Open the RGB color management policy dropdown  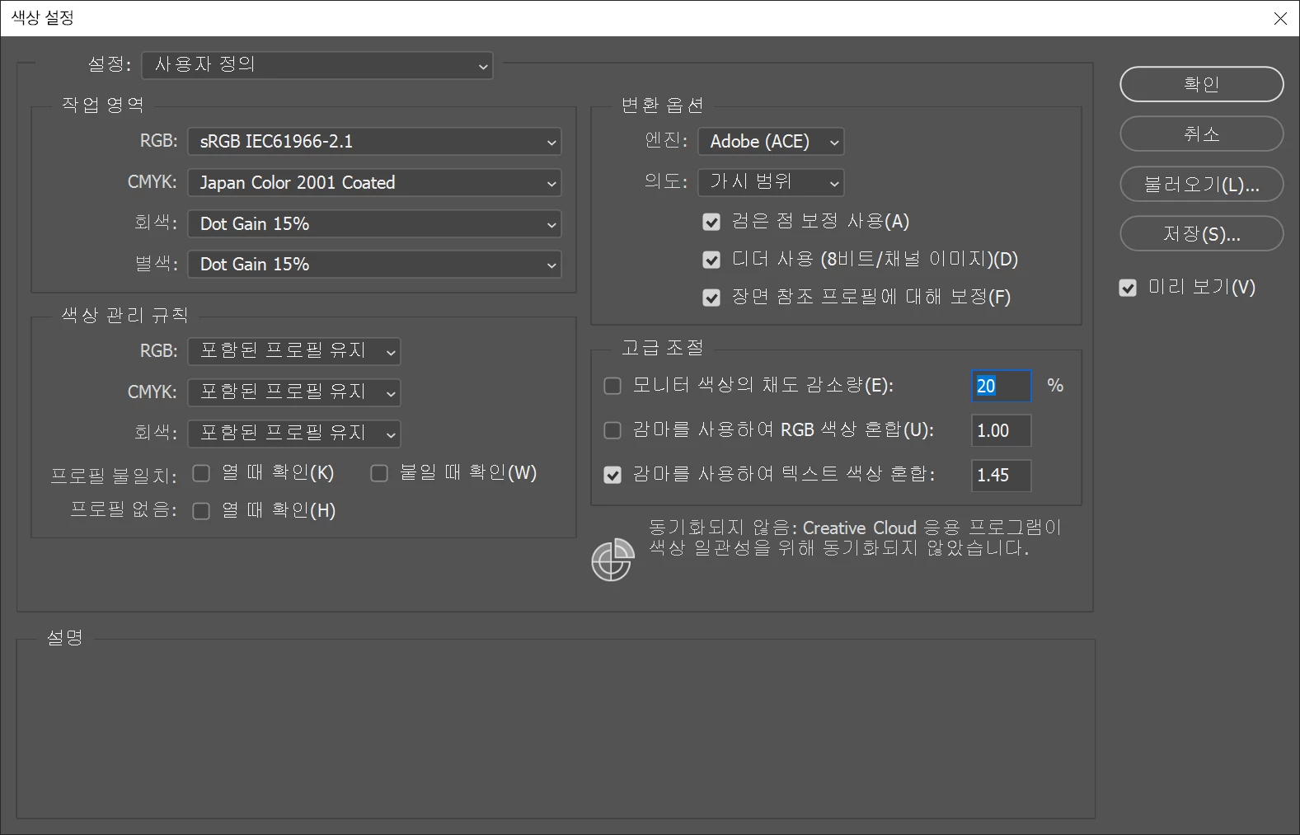pyautogui.click(x=294, y=351)
